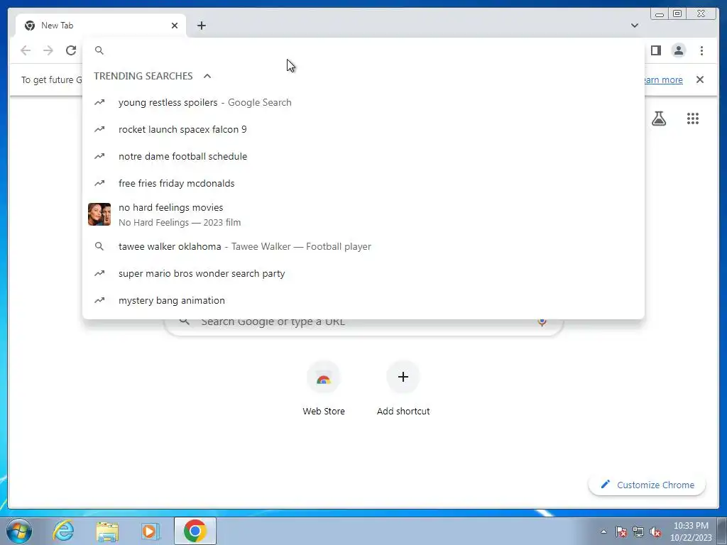Pick 'free fries friday mcdonalds' suggestion
Viewport: 727px width, 545px height.
363,183
